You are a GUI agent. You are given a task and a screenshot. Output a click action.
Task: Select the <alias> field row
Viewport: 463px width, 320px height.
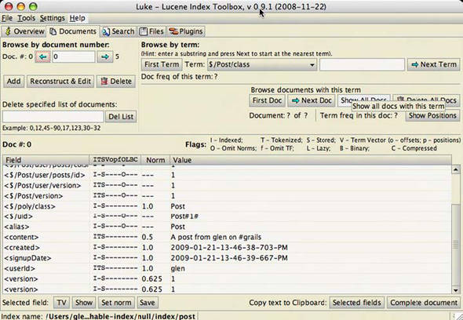click(x=228, y=227)
